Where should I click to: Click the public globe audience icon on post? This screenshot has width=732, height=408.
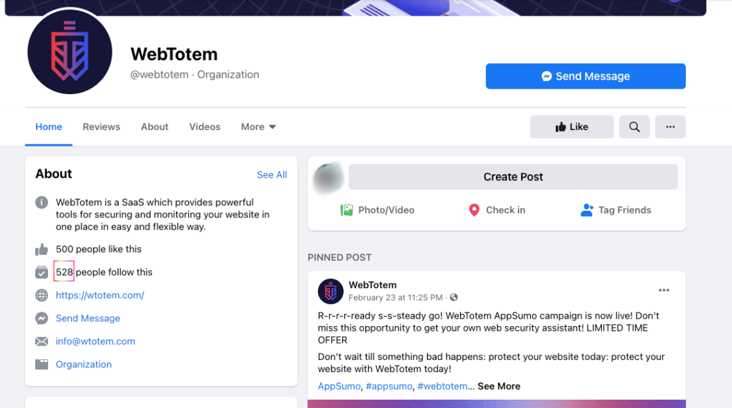click(453, 298)
